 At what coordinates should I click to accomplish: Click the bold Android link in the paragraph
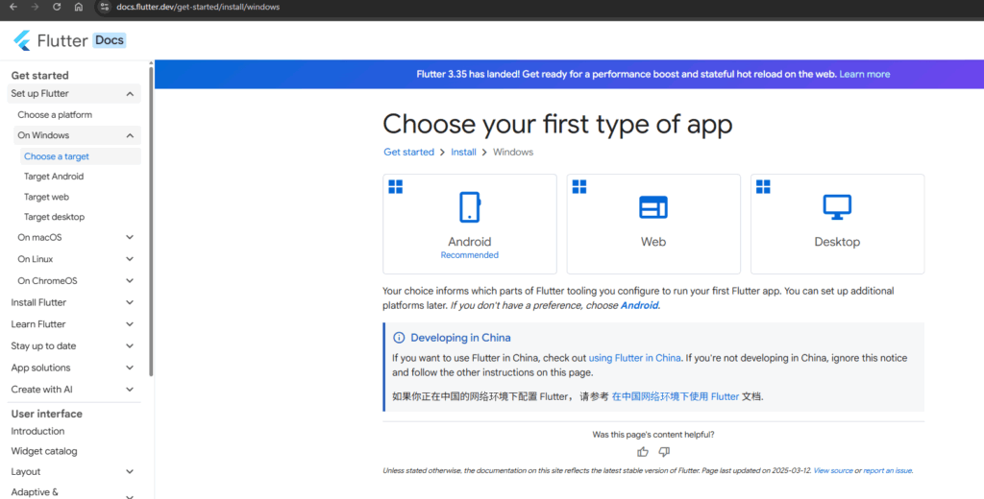tap(639, 305)
